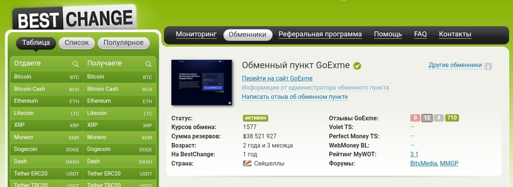Open the Контакты menu item

(455, 34)
